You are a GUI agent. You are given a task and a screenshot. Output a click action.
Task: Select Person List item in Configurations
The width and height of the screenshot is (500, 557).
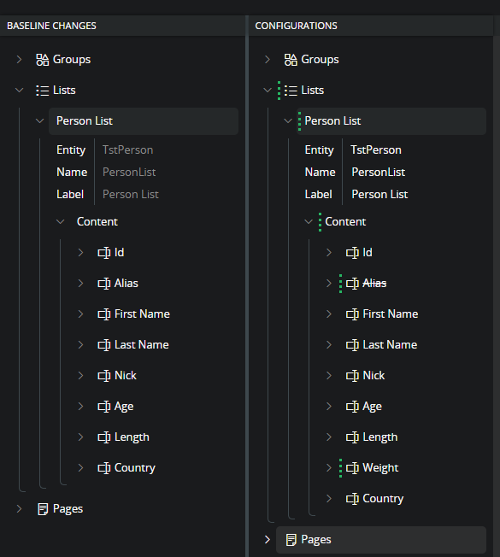(391, 121)
